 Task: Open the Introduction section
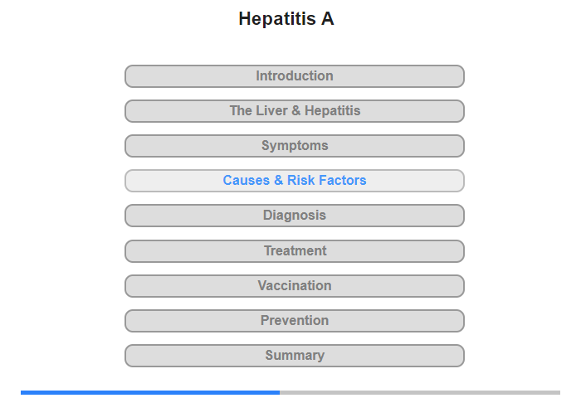(294, 76)
